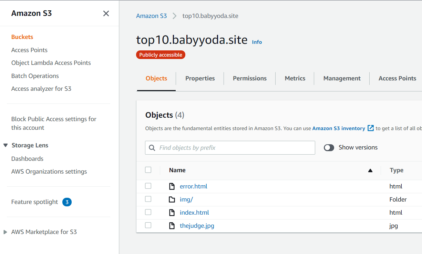This screenshot has width=422, height=254.
Task: Open the img/ folder
Action: point(186,199)
